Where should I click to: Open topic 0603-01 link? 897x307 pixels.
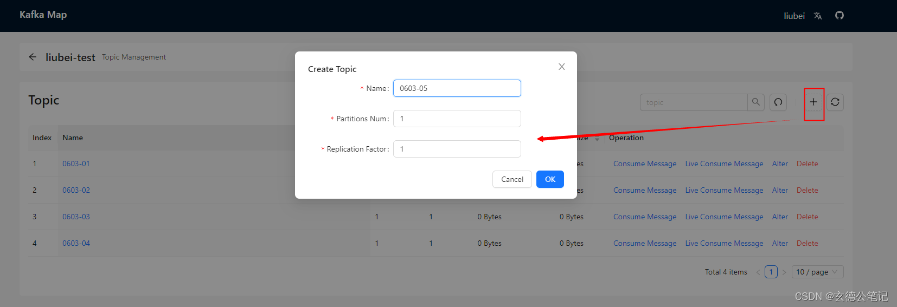pyautogui.click(x=76, y=164)
